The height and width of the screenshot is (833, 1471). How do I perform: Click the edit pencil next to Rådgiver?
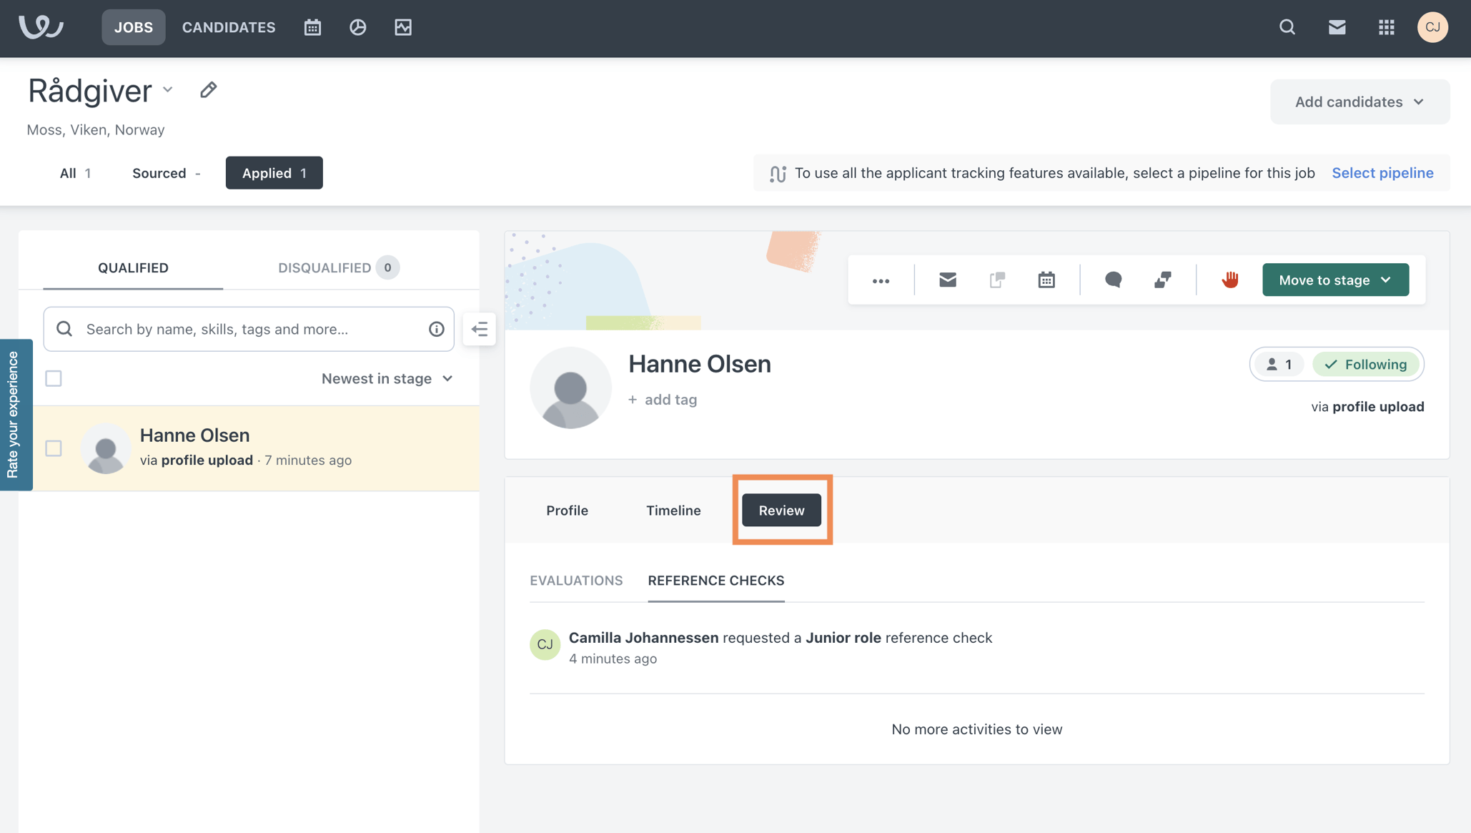[208, 90]
